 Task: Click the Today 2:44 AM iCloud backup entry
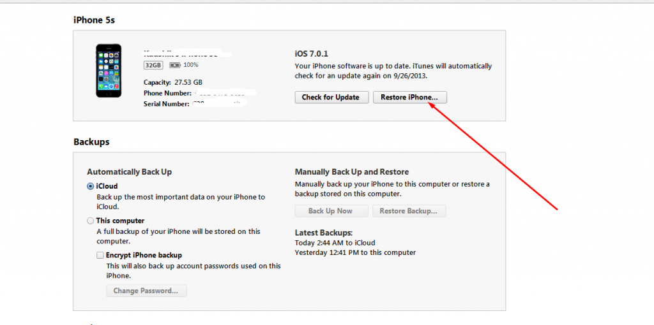[x=335, y=243]
